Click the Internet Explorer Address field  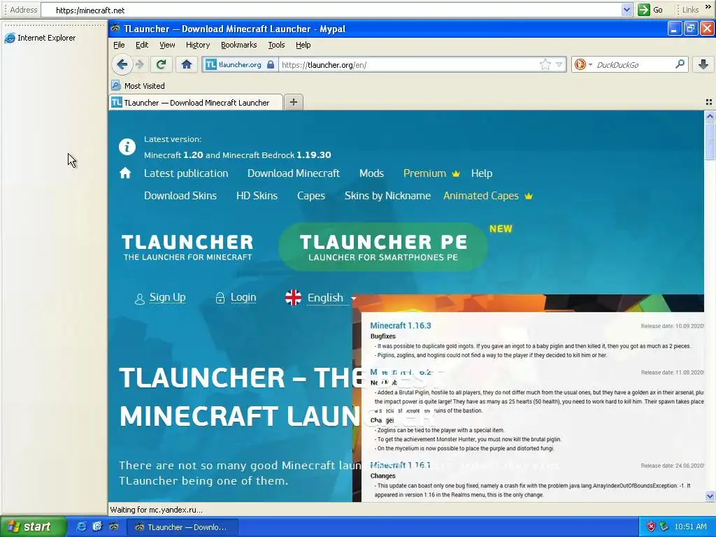(331, 10)
